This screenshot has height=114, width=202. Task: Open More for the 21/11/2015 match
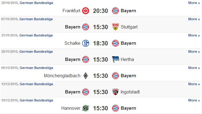pos(194,35)
